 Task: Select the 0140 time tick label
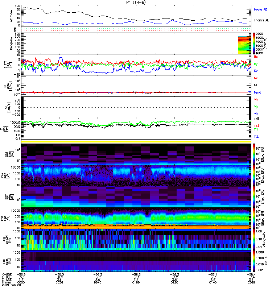[x=213, y=282]
